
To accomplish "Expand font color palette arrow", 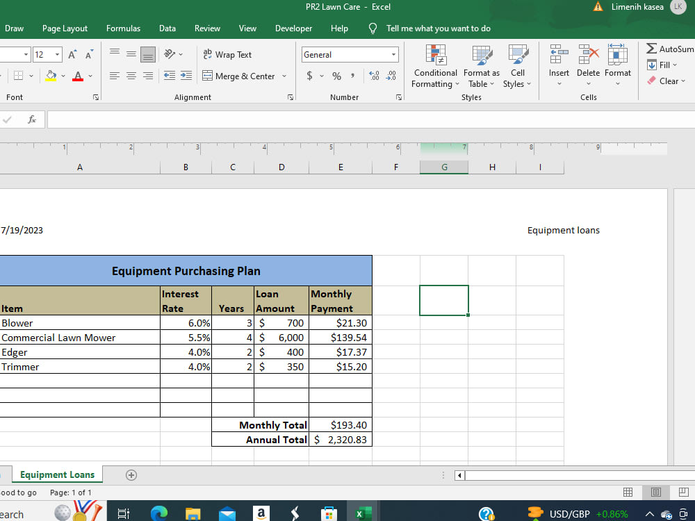I will point(90,76).
